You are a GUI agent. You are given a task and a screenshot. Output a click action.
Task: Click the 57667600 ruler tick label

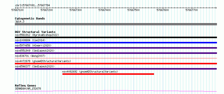click(x=163, y=10)
